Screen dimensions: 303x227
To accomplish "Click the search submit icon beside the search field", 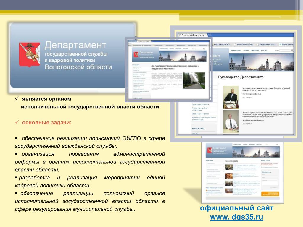I will pos(292,51).
